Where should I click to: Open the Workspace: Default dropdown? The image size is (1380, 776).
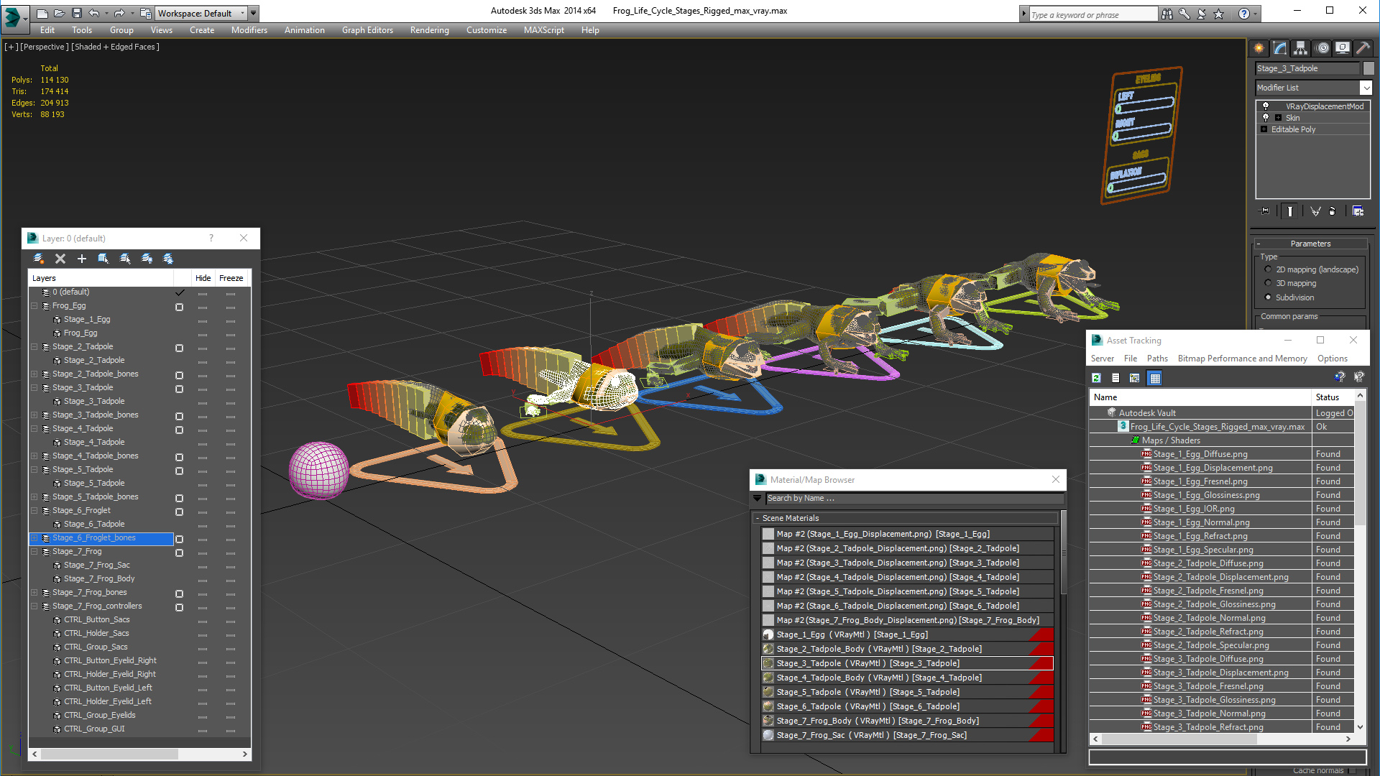tap(202, 13)
